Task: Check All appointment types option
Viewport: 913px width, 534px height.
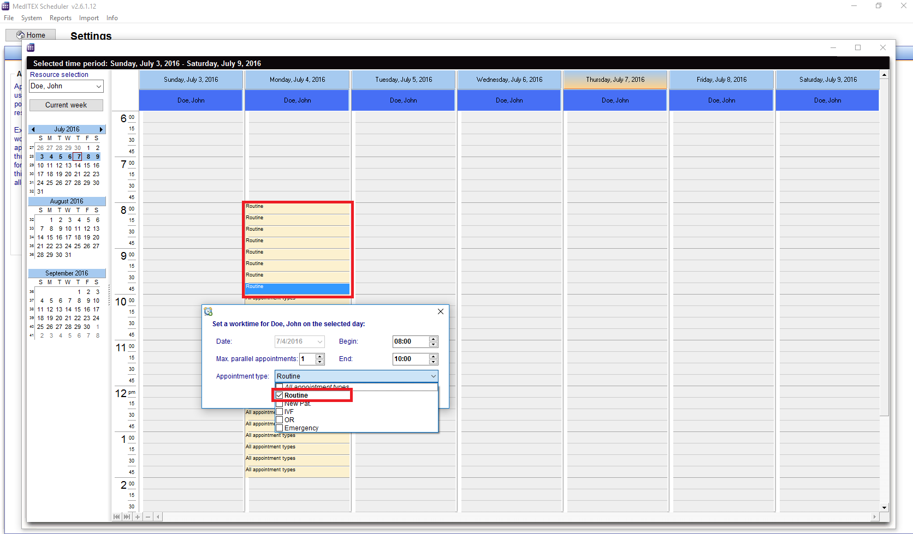Action: [280, 387]
